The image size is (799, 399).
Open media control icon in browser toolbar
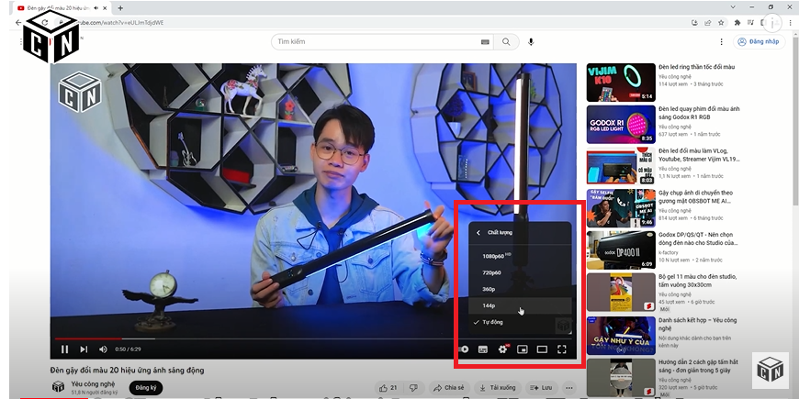pos(750,22)
